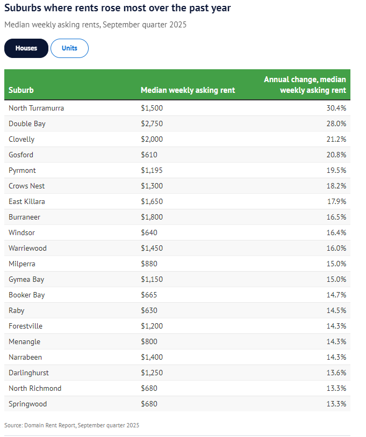Click the Double Bay suburb name
Image resolution: width=366 pixels, height=437 pixels.
[x=27, y=123]
